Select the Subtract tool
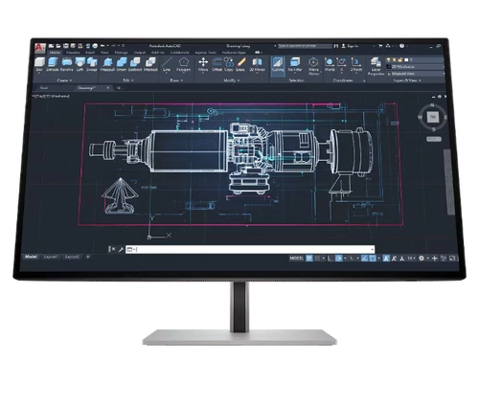Image resolution: width=479 pixels, height=407 pixels. coord(135,64)
